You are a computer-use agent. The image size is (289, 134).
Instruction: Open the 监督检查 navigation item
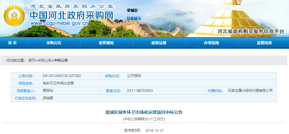pyautogui.click(x=264, y=43)
